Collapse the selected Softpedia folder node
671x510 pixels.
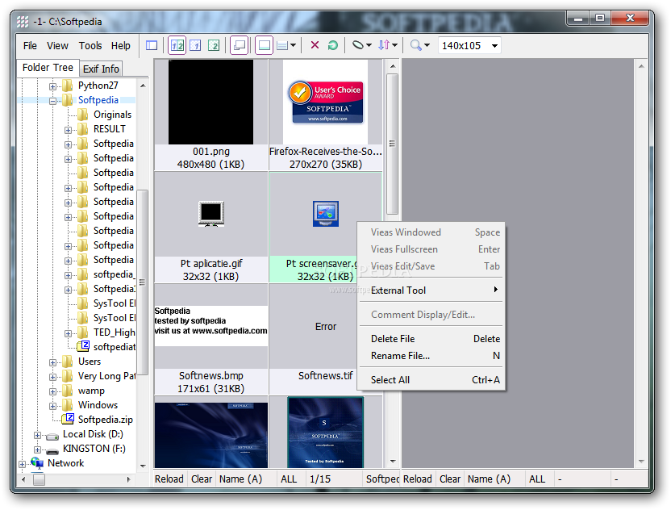tap(52, 101)
